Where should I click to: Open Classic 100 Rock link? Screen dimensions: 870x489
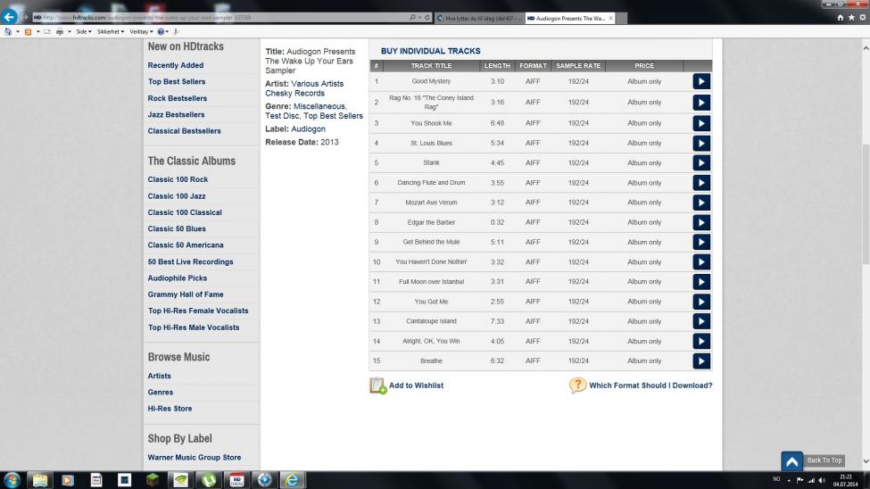[x=178, y=180]
